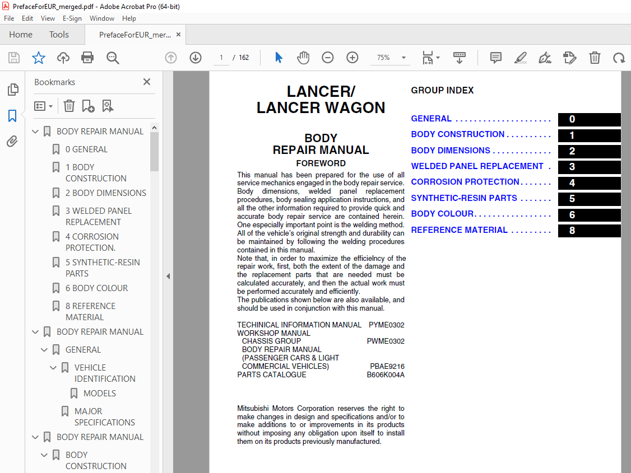Open bookmarks options dropdown menu
This screenshot has height=473, width=631.
44,106
